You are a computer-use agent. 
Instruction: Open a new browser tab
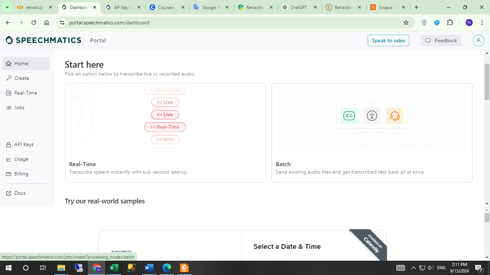(416, 7)
